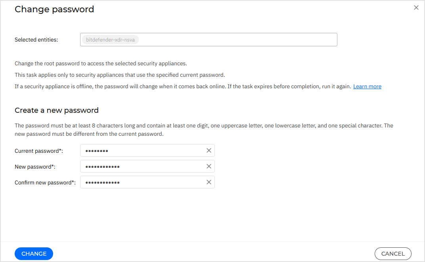
Task: Erase confirm password text via clear icon
Action: point(209,182)
